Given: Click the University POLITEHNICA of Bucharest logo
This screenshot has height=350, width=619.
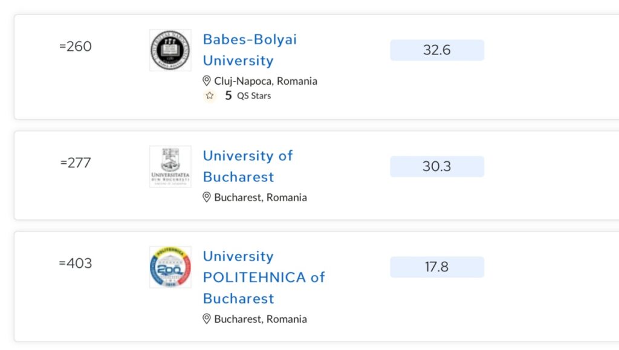Looking at the screenshot, I should [x=170, y=267].
